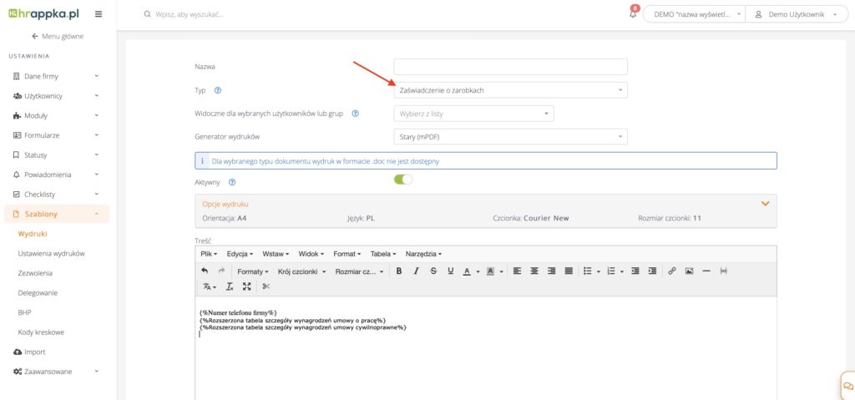The image size is (855, 400).
Task: Enter editor fullscreen mode
Action: pos(247,286)
